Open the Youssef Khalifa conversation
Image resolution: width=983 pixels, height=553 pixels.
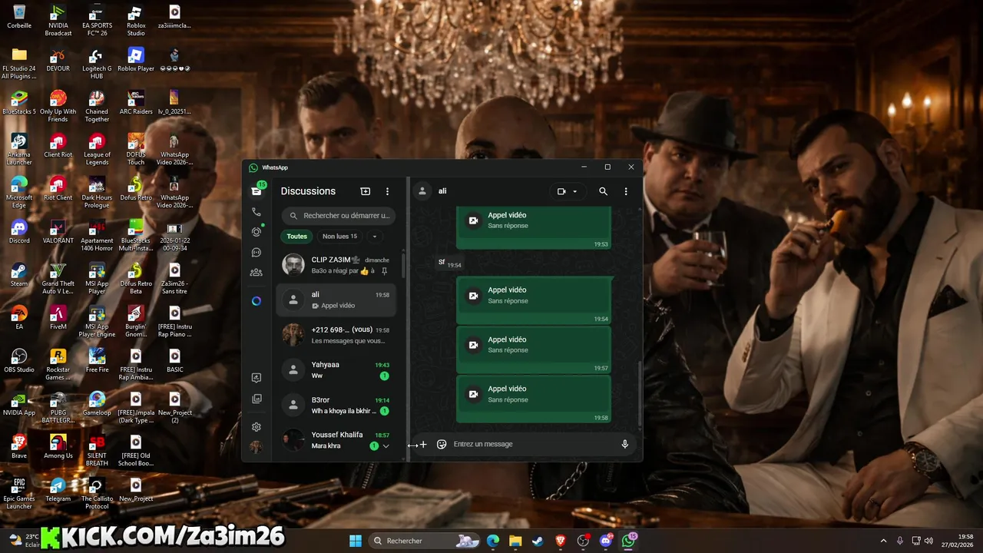click(x=336, y=440)
